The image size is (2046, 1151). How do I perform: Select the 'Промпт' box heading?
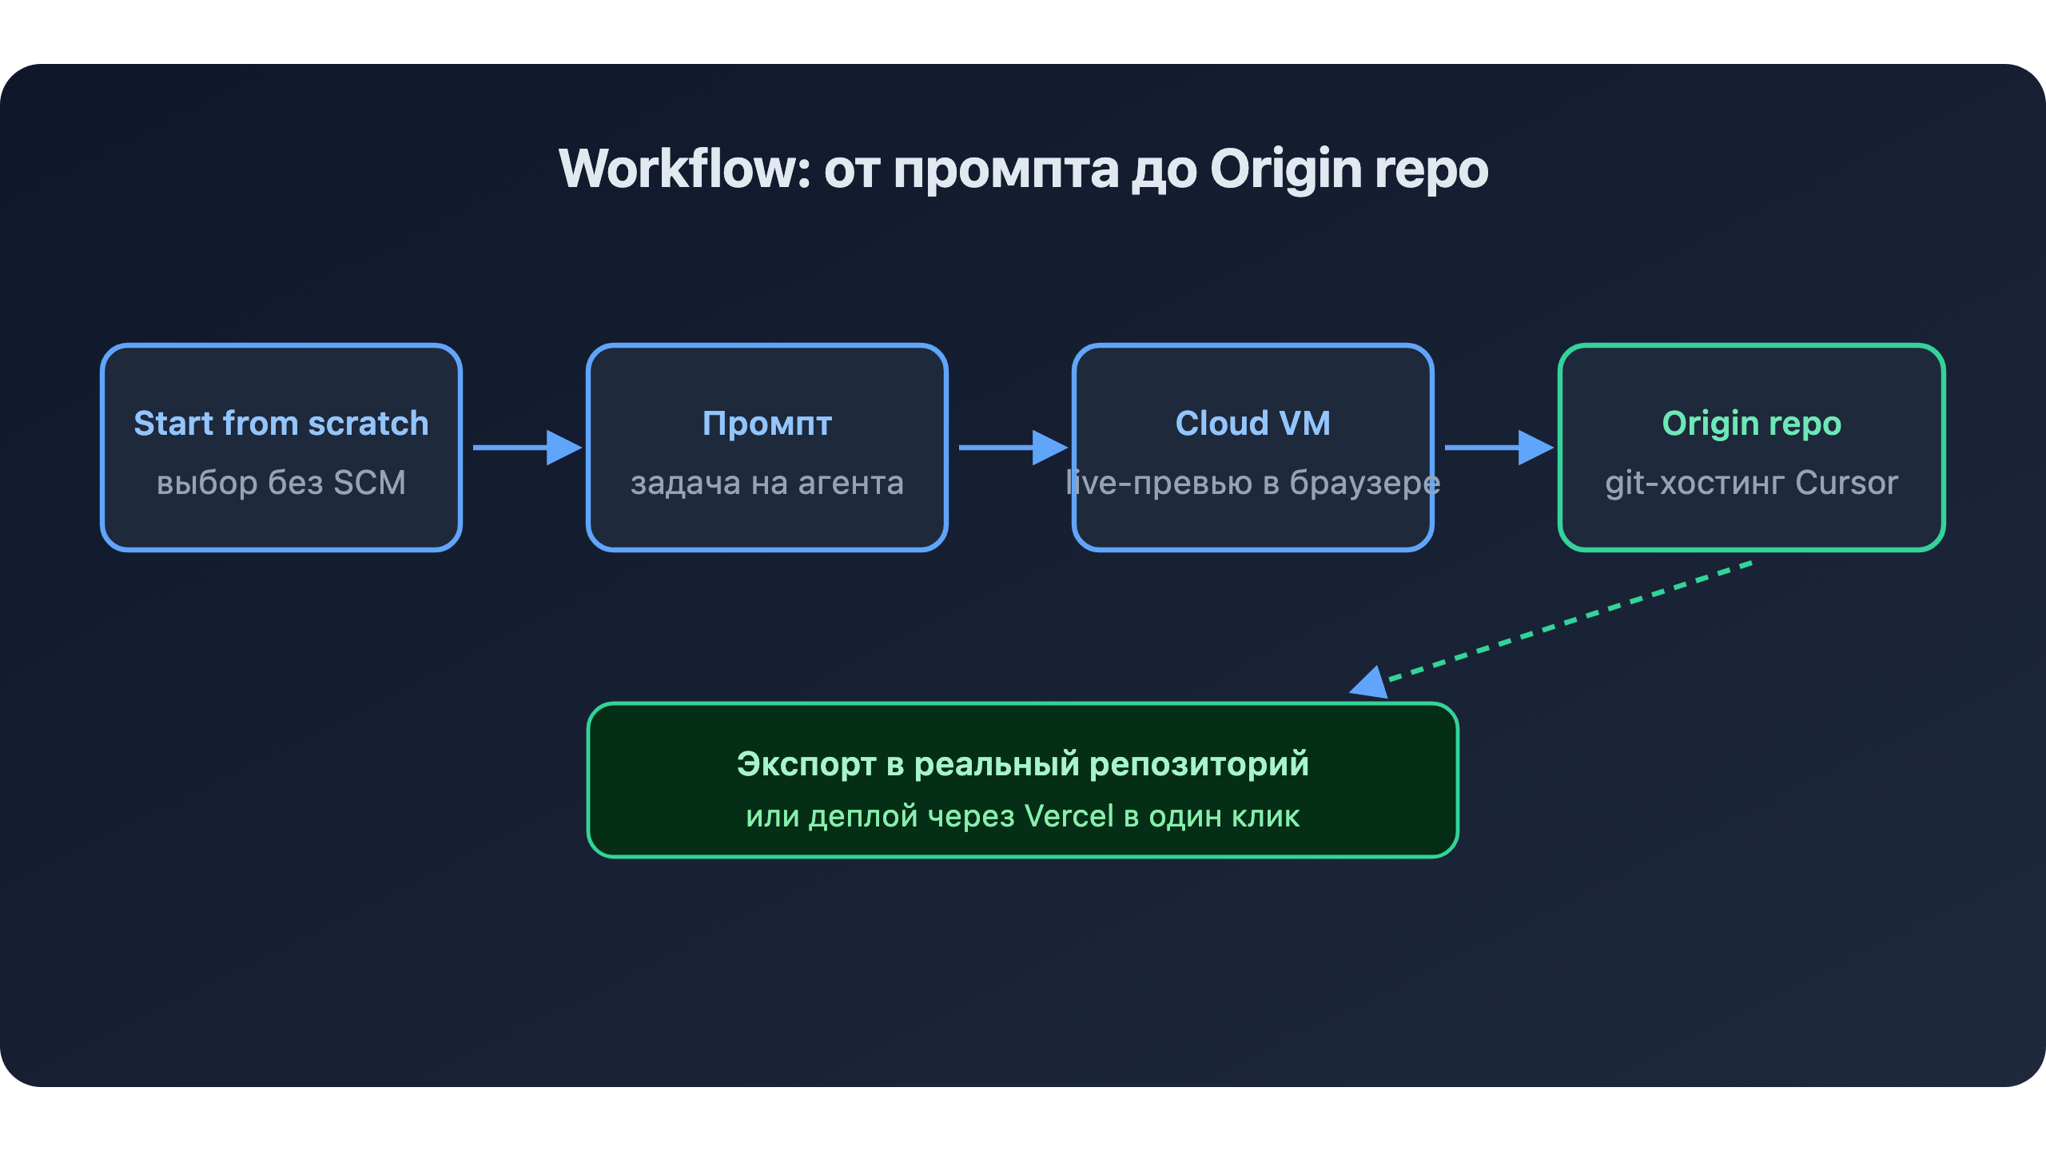pyautogui.click(x=767, y=423)
